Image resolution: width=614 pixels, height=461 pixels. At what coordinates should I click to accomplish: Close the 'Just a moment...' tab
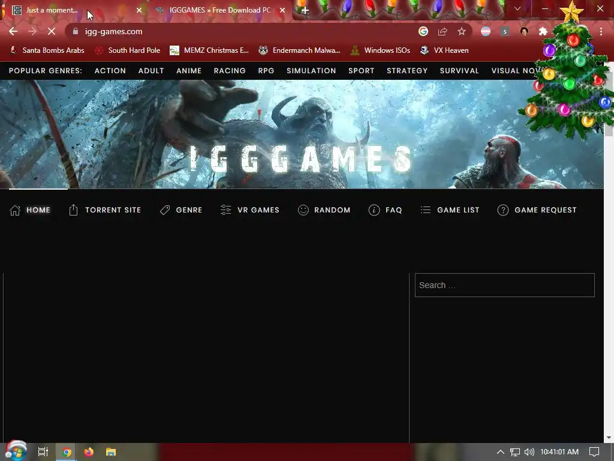(x=139, y=10)
